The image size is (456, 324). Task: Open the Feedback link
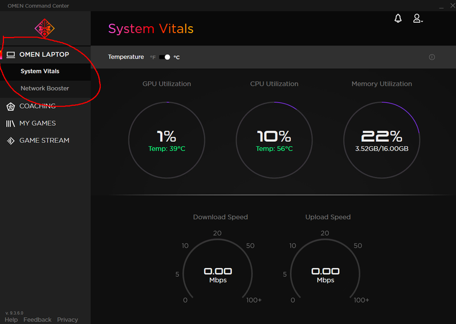pos(38,319)
